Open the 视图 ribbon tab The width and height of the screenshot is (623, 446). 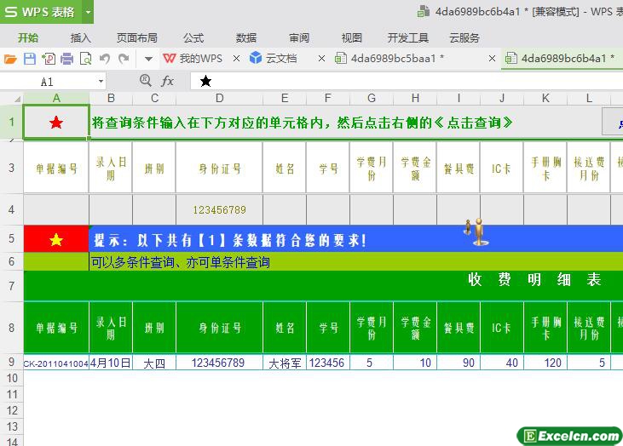click(x=352, y=37)
